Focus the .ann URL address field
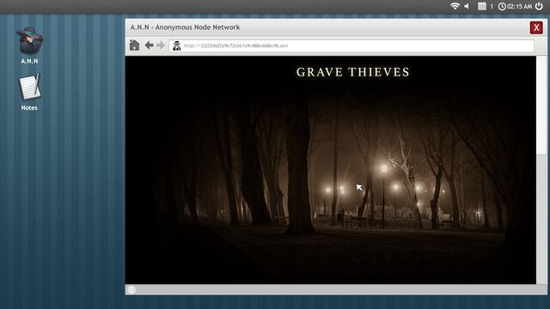This screenshot has height=309, width=550. pos(351,45)
